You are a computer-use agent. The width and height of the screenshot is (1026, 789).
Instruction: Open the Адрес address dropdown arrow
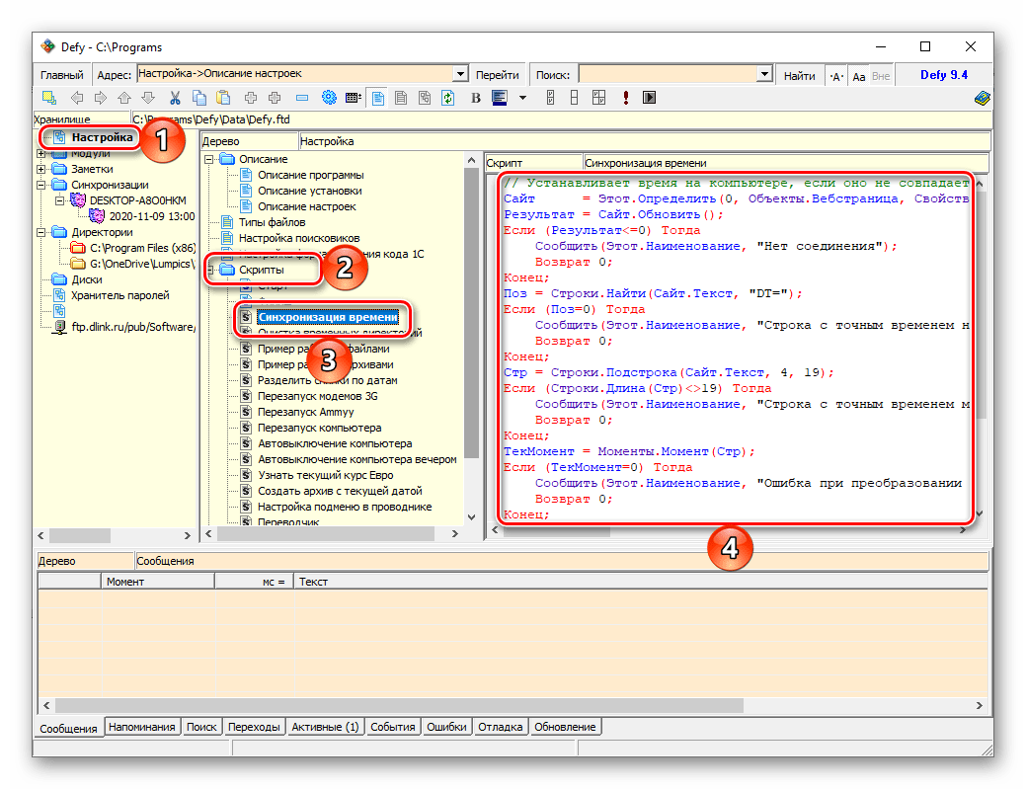click(x=459, y=75)
